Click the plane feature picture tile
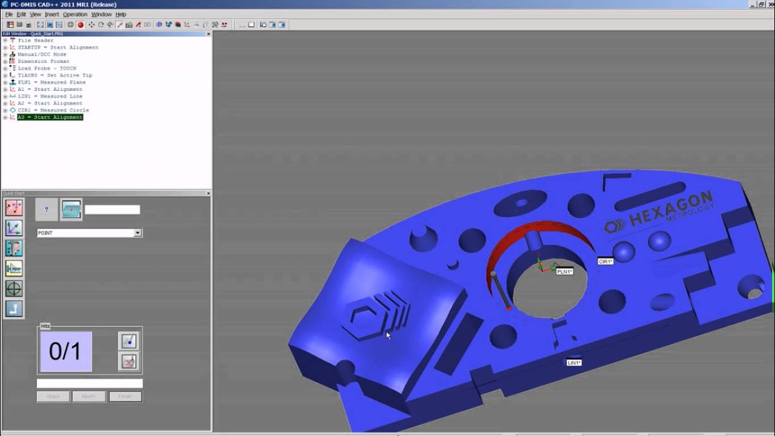Image resolution: width=775 pixels, height=436 pixels. point(71,210)
